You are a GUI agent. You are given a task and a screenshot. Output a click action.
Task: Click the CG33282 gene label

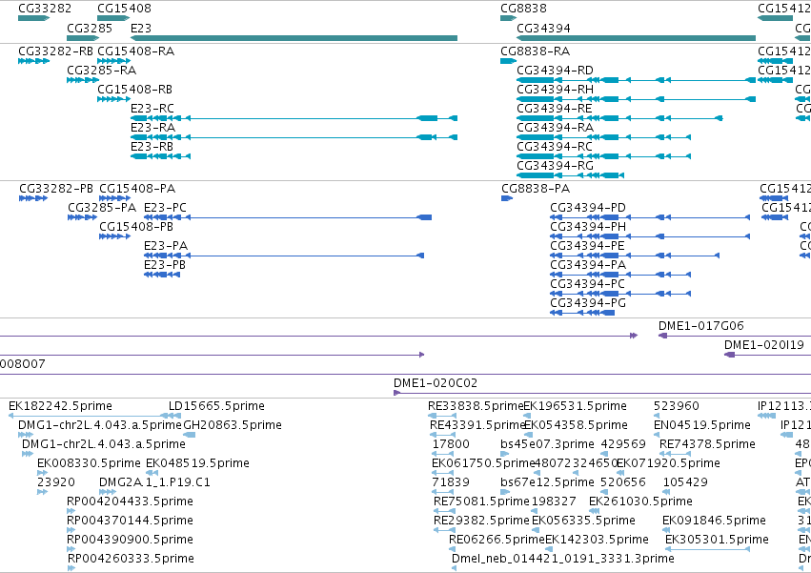(45, 9)
